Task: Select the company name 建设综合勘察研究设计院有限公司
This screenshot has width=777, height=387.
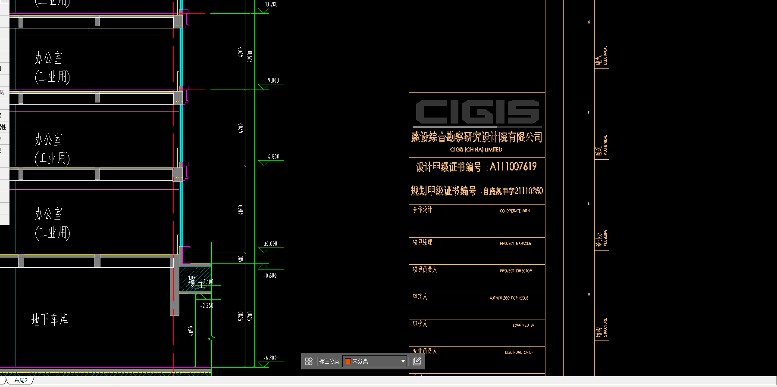Action: click(x=477, y=137)
